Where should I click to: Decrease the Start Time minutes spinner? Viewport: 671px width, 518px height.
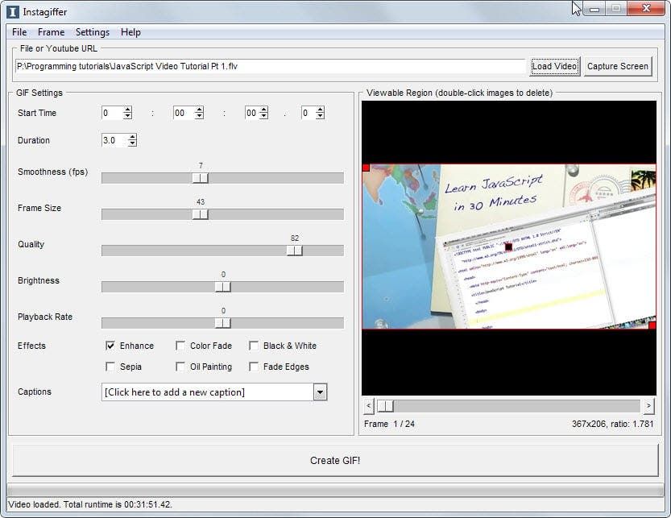click(199, 116)
